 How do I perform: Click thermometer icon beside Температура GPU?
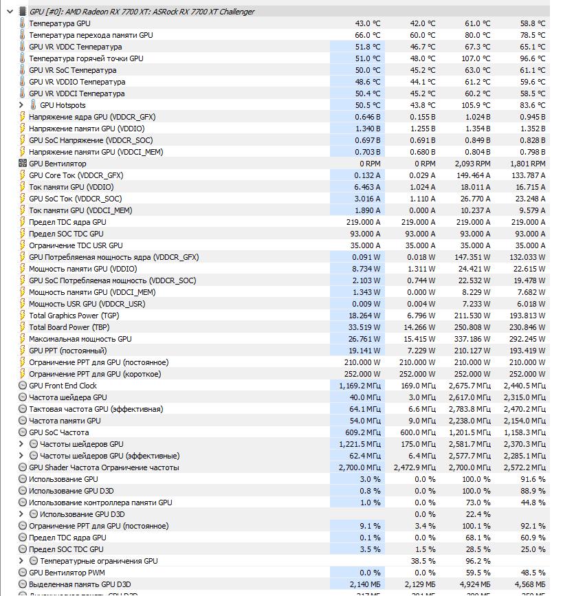tap(23, 23)
